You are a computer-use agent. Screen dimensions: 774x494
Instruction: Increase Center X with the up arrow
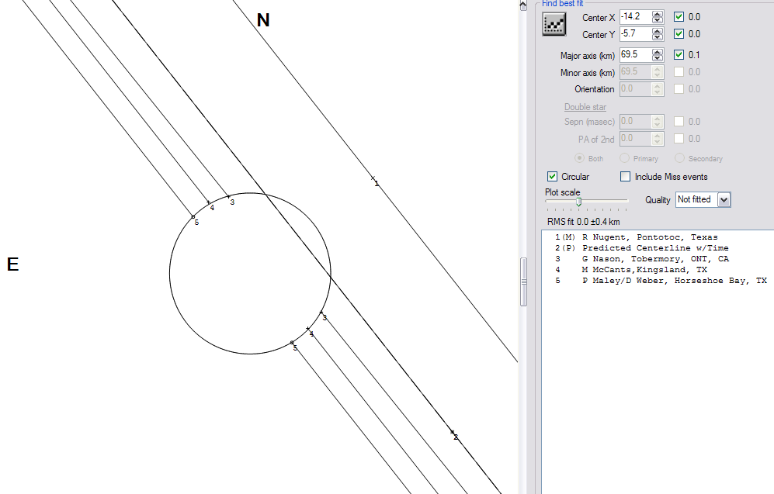658,14
